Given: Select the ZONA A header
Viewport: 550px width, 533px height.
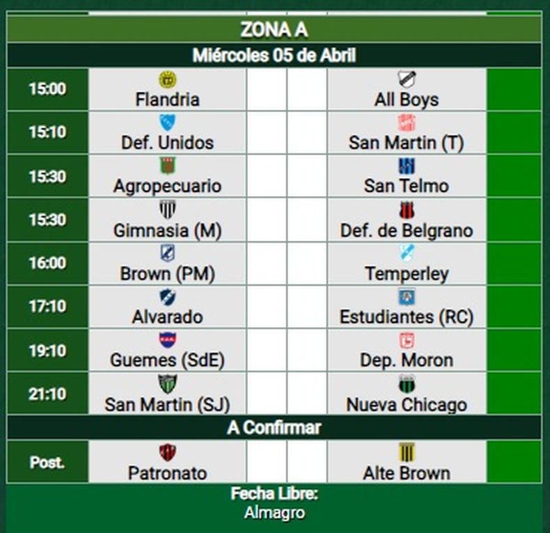Looking at the screenshot, I should pos(274,30).
